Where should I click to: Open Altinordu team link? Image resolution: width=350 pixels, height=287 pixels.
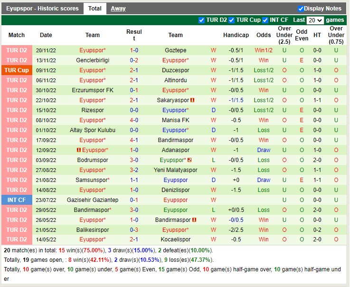tap(175, 80)
